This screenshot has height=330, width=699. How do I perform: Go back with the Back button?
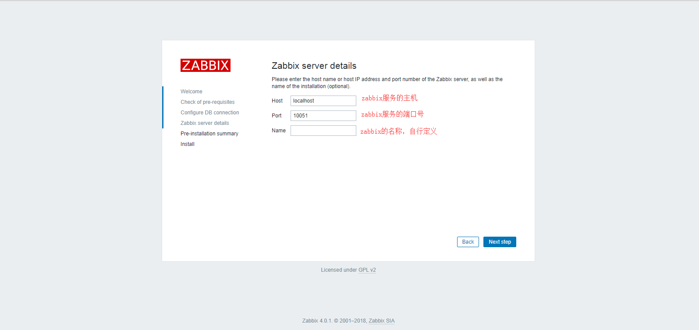point(468,242)
